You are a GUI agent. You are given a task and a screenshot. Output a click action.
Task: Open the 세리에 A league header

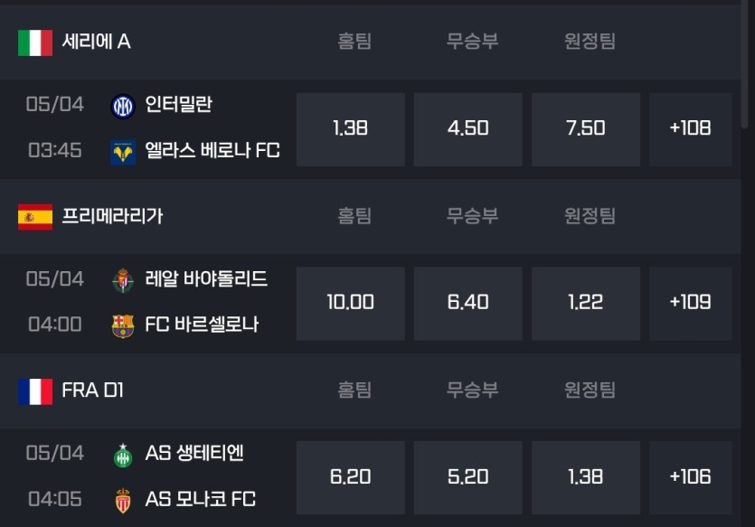click(x=371, y=42)
